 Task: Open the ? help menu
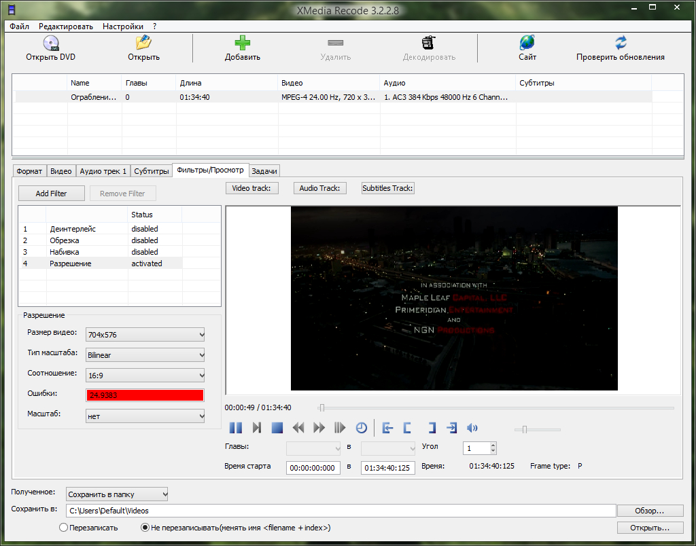(154, 26)
